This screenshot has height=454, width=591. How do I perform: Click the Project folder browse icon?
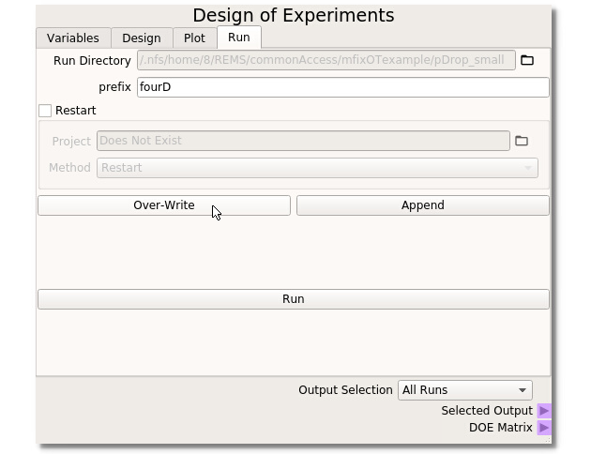[x=522, y=141]
